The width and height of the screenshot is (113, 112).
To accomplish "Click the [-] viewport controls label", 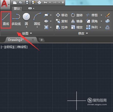I will (3, 47).
